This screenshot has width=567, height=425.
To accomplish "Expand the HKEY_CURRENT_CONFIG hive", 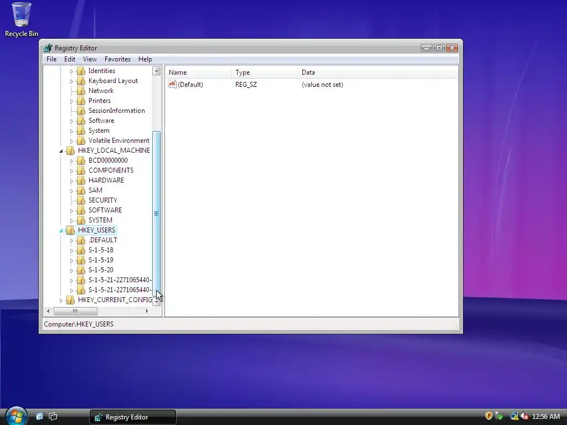I will point(61,300).
